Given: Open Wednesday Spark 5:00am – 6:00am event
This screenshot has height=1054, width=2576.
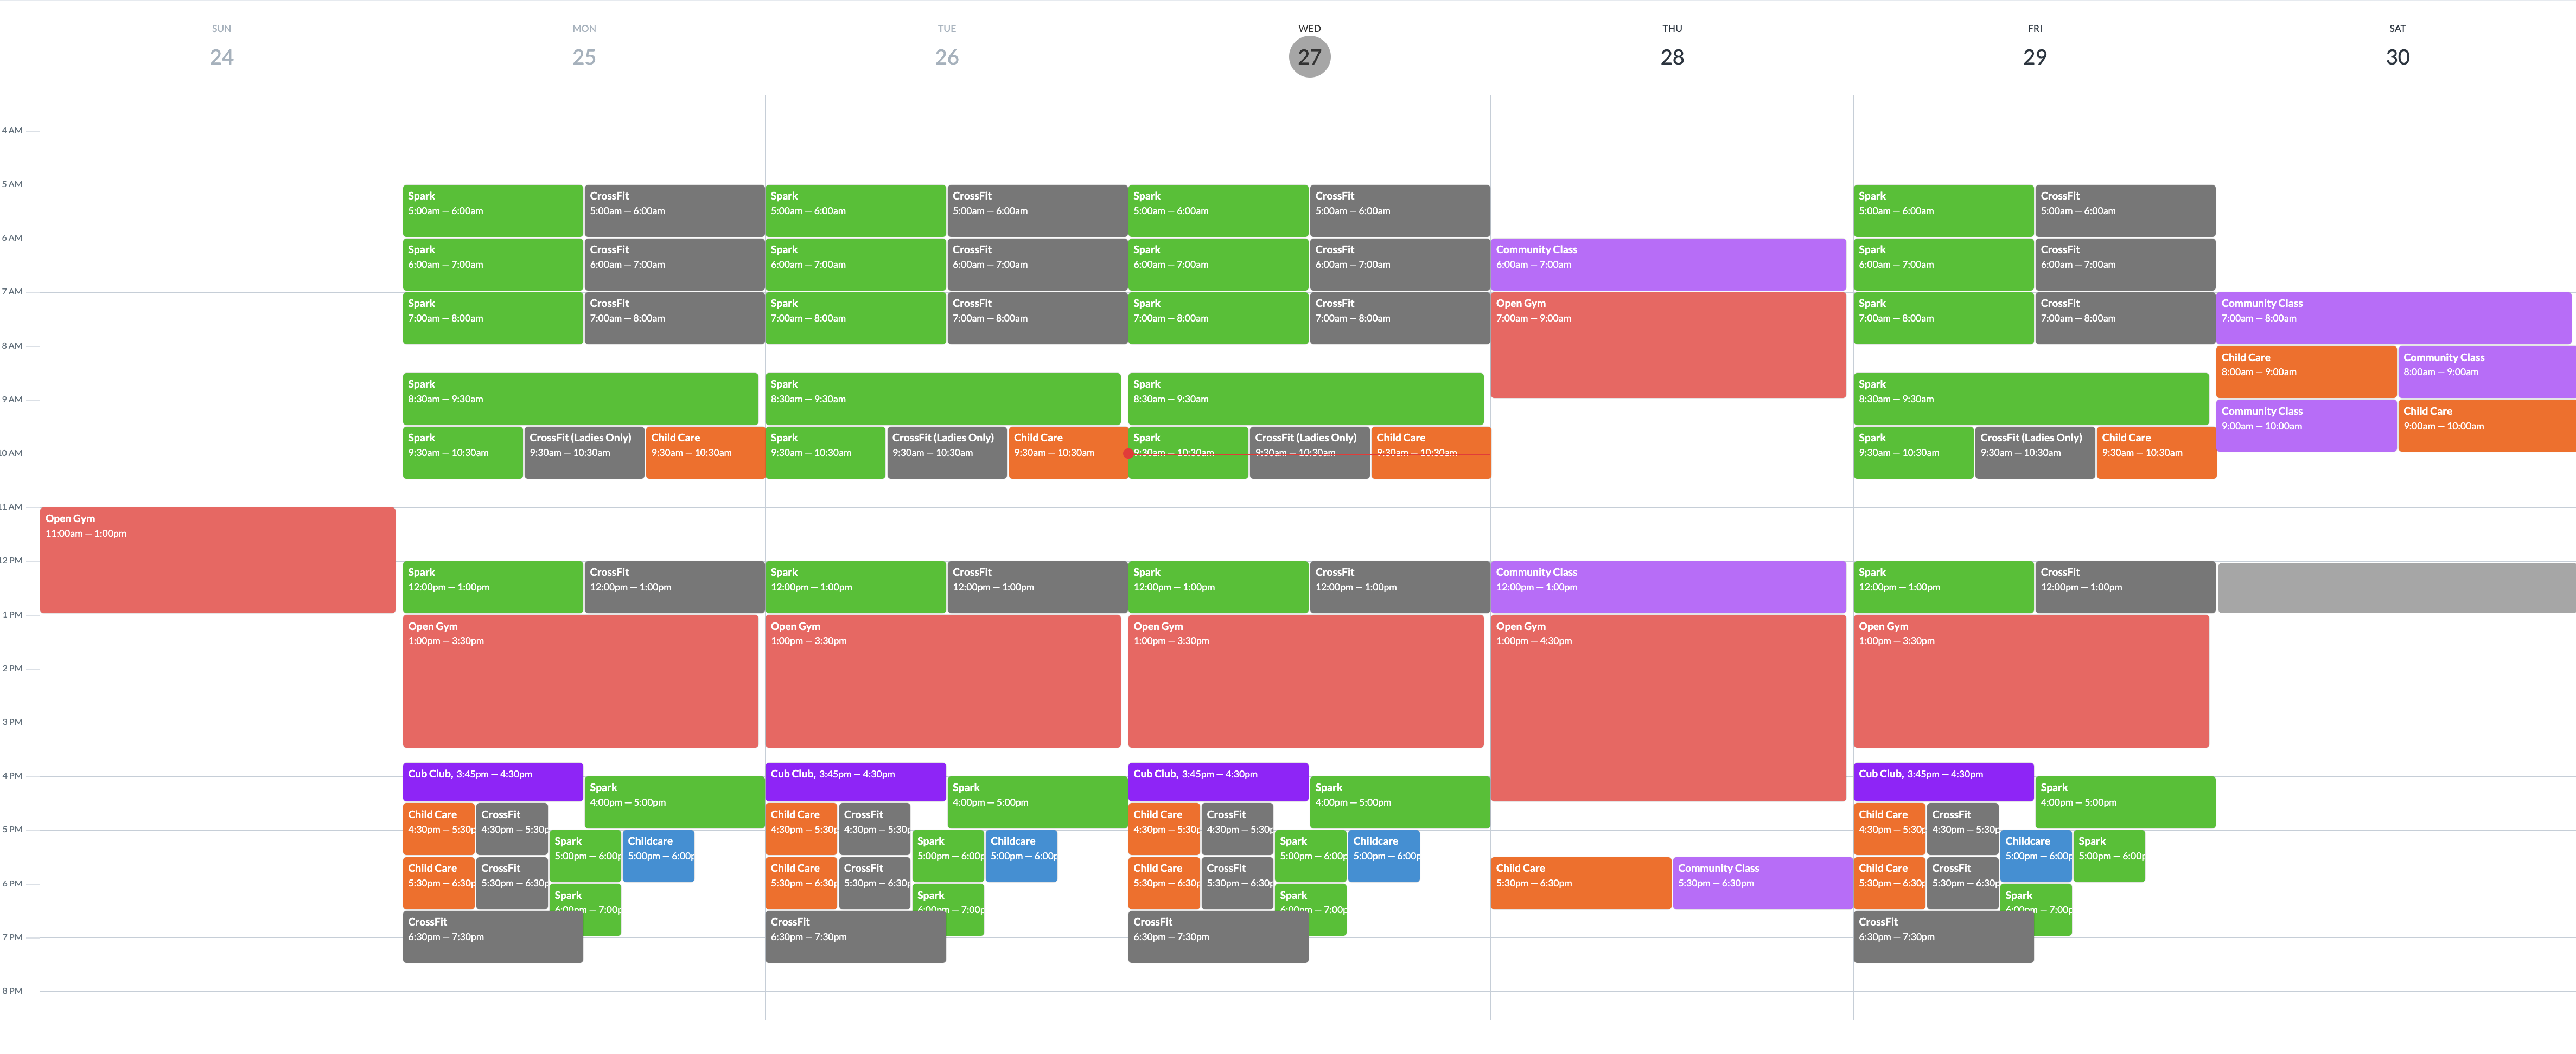Looking at the screenshot, I should [1218, 211].
